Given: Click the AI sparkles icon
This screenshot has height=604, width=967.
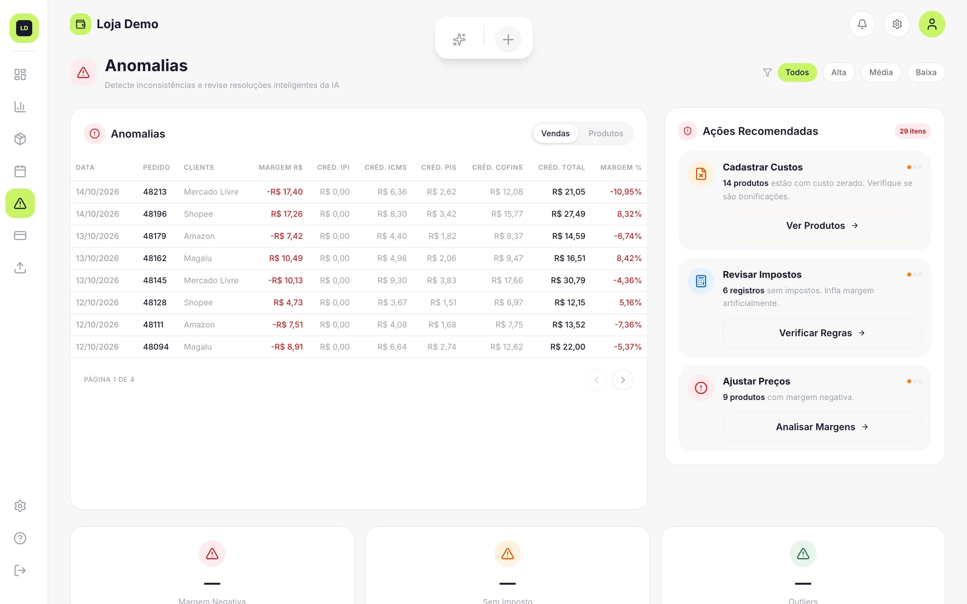Looking at the screenshot, I should 459,39.
